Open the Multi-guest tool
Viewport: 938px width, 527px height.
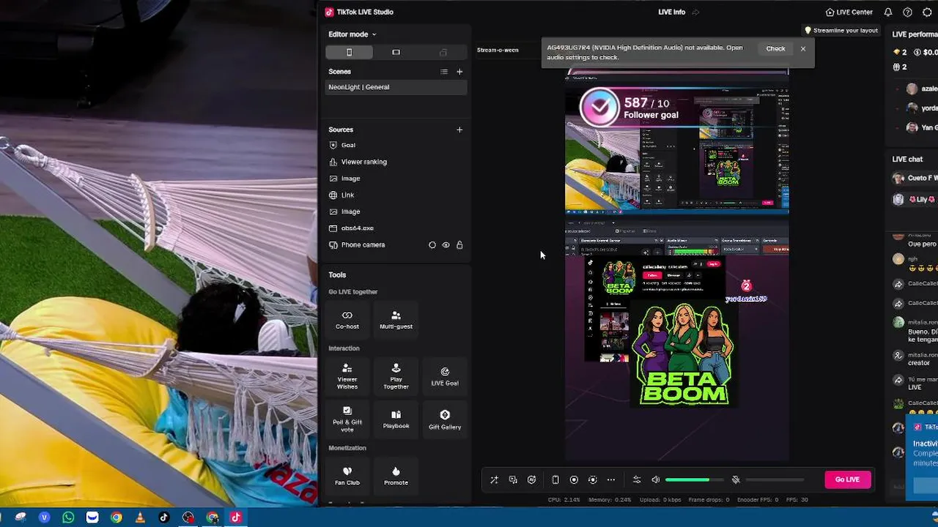coord(396,319)
